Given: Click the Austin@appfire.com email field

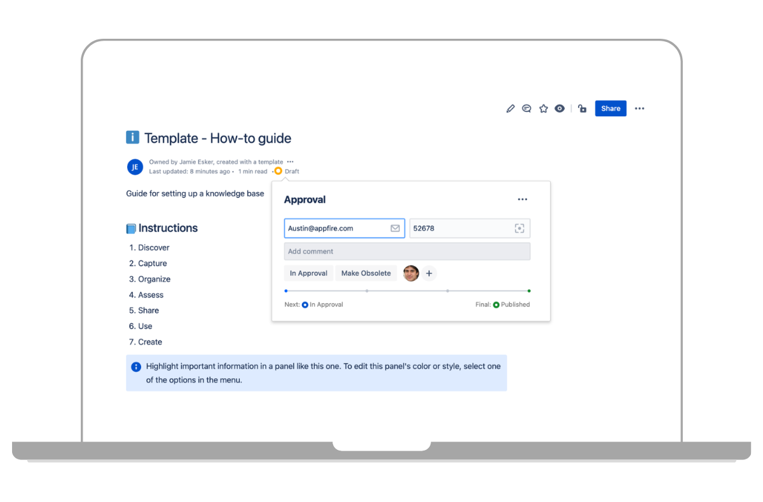Looking at the screenshot, I should point(337,228).
